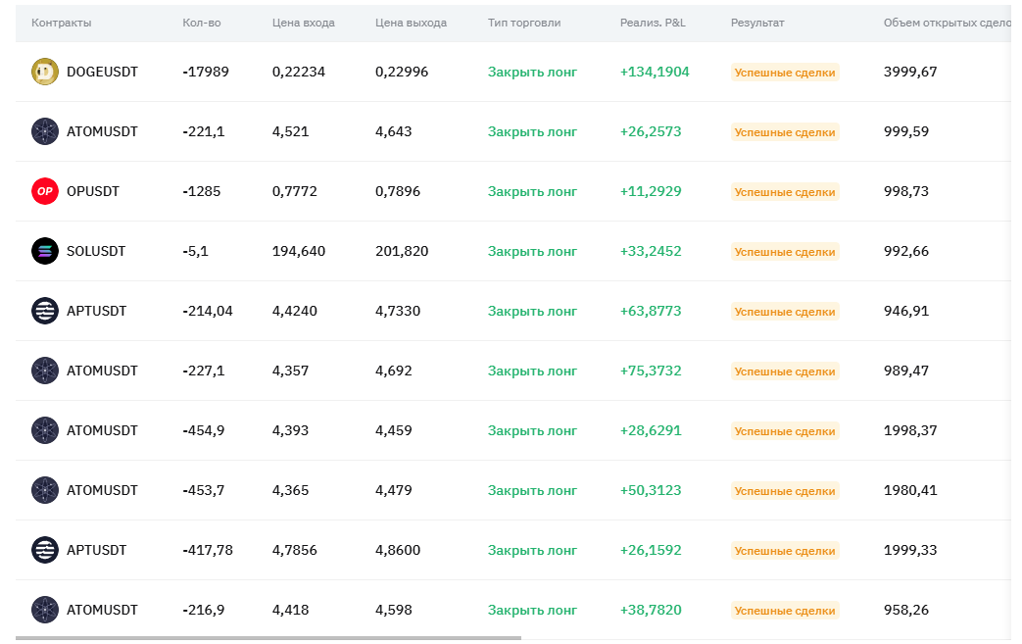Open the Контракты column header
Screen dimensions: 1022x644
tap(57, 22)
